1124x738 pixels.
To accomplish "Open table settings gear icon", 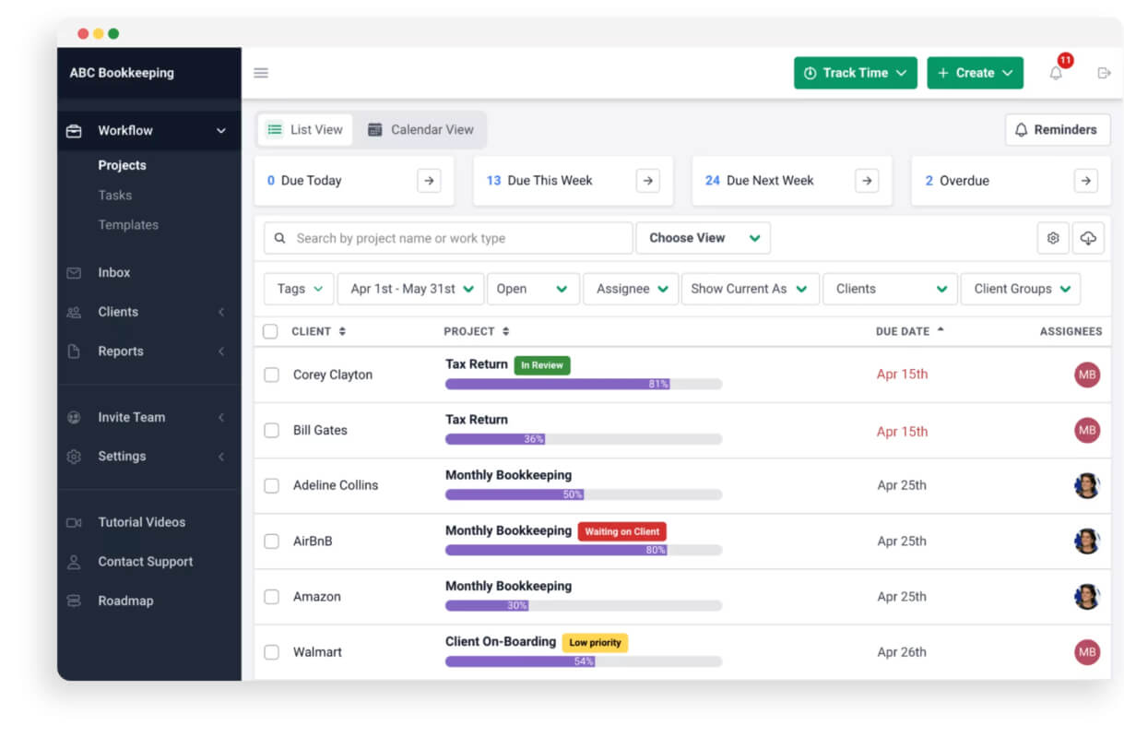I will [1053, 238].
